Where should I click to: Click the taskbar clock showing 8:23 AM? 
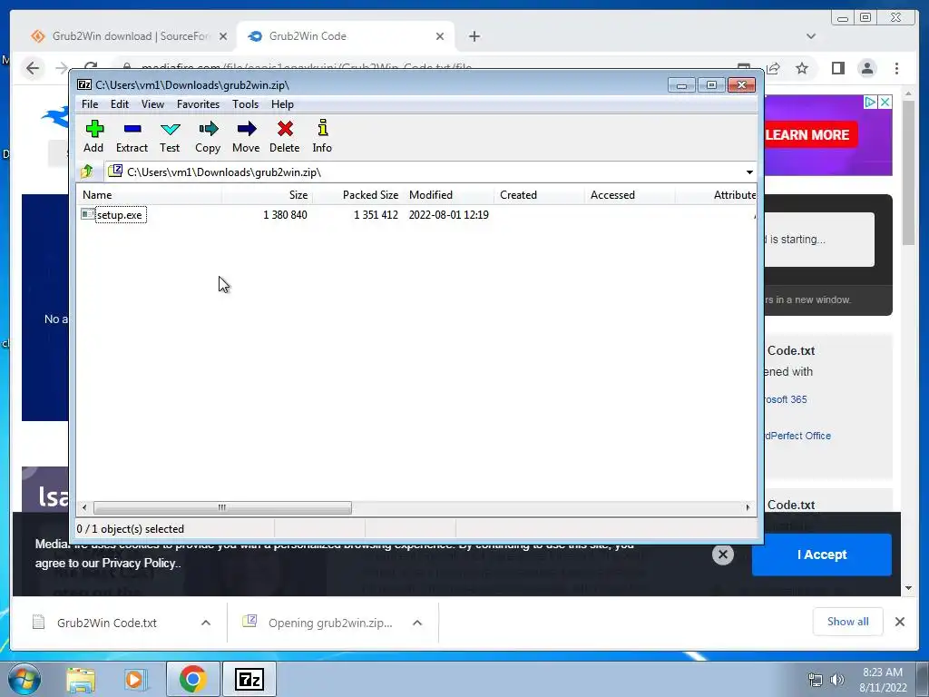pos(883,680)
